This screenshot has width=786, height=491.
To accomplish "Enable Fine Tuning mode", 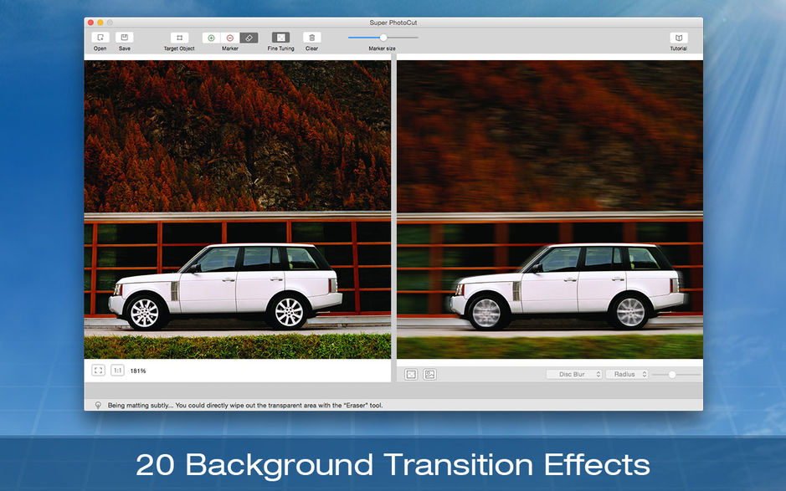I will point(280,37).
